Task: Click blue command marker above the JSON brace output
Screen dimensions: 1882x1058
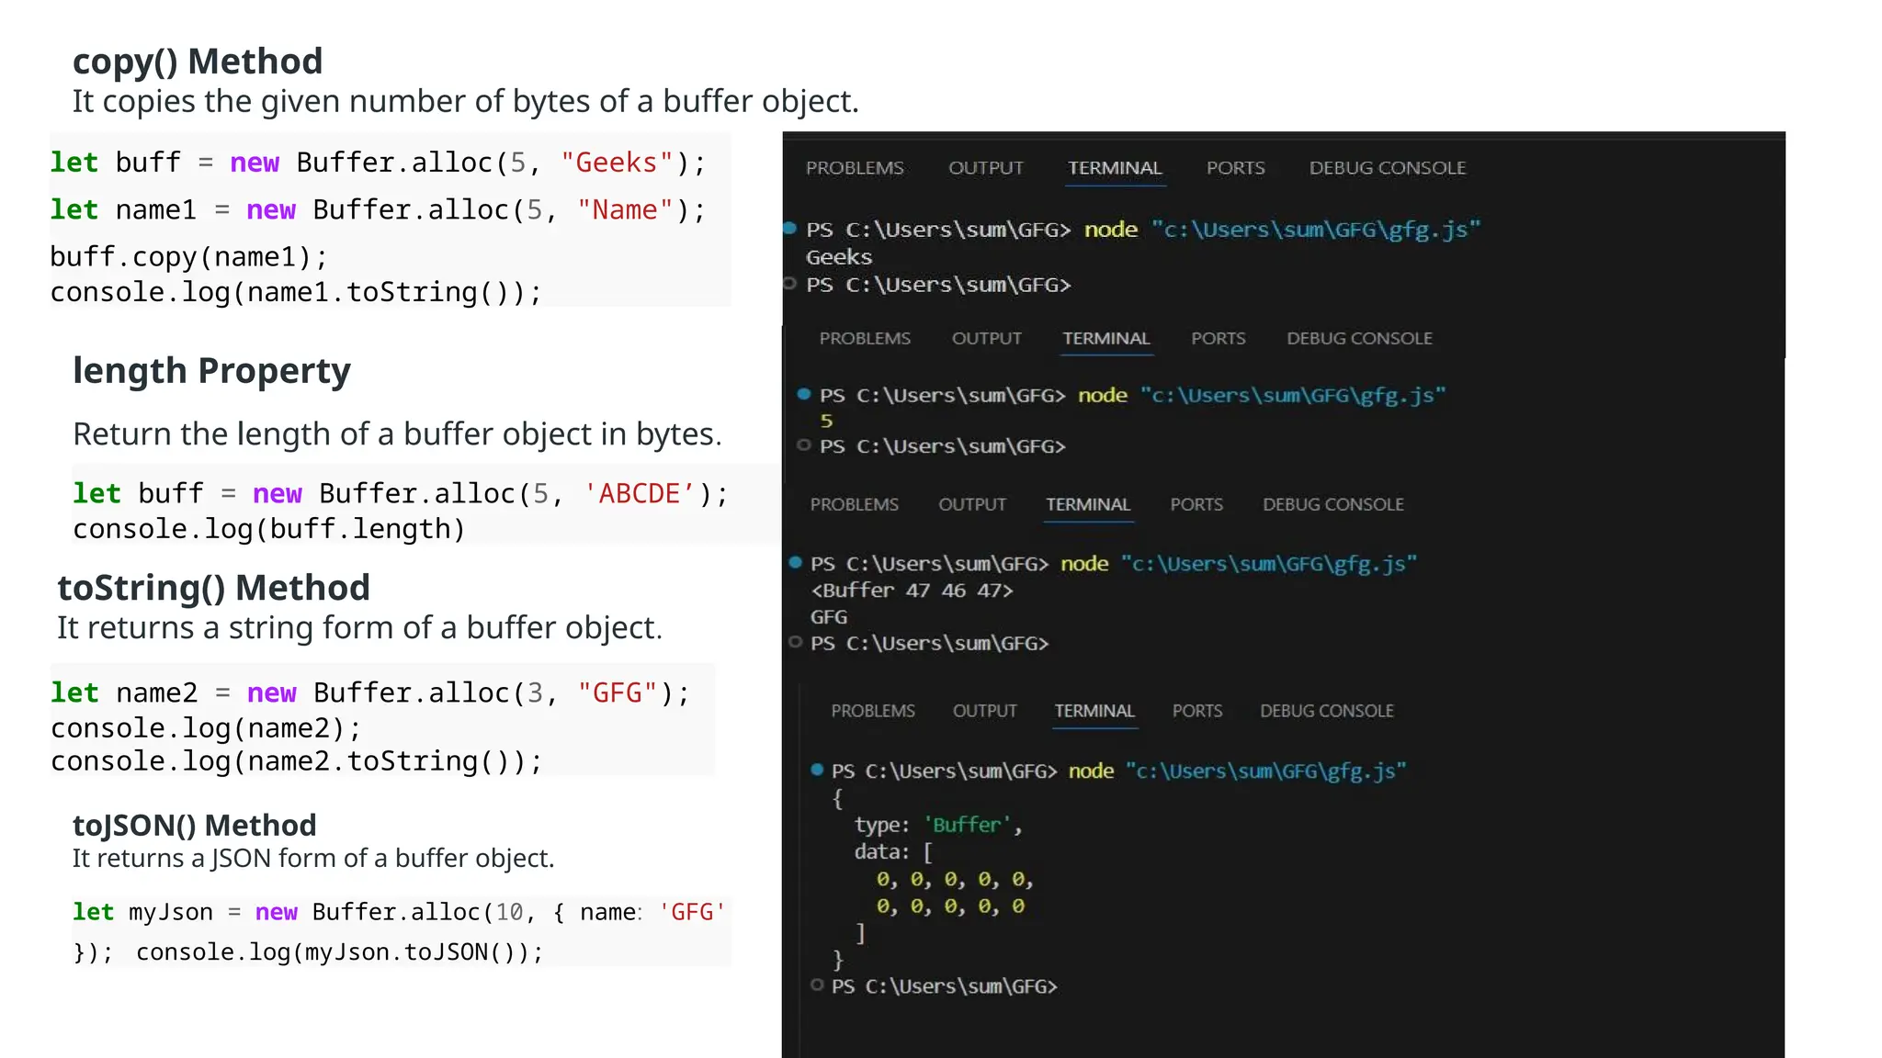Action: click(817, 770)
